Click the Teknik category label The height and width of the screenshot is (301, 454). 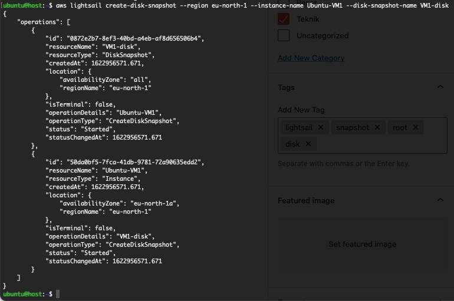click(x=308, y=19)
